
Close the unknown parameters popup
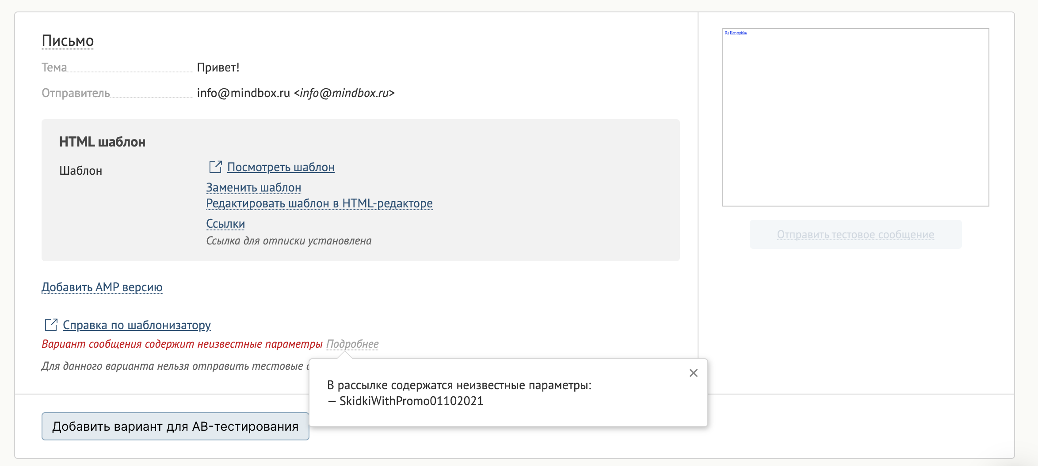(x=693, y=373)
